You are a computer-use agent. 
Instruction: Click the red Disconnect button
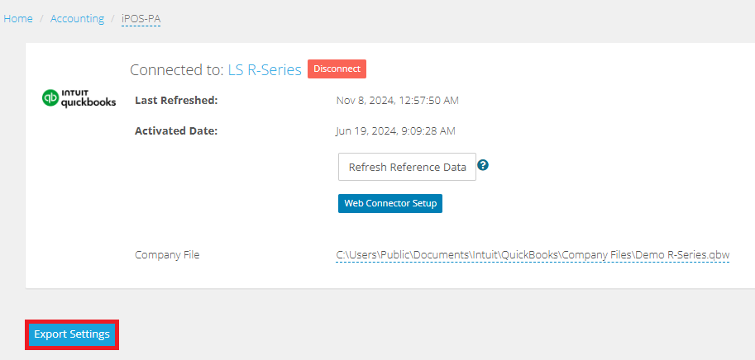(x=337, y=69)
